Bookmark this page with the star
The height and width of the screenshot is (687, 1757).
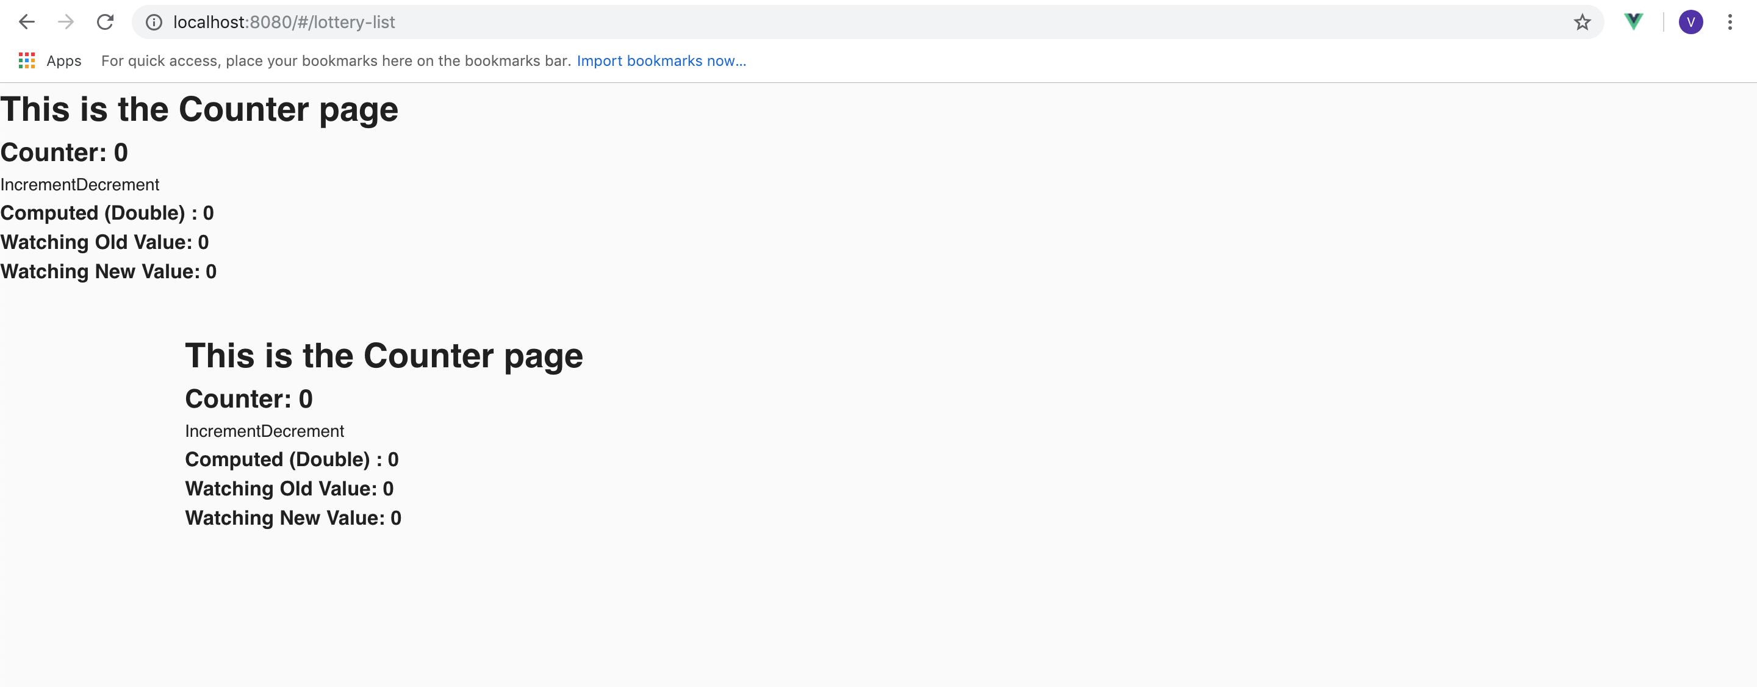(x=1582, y=23)
